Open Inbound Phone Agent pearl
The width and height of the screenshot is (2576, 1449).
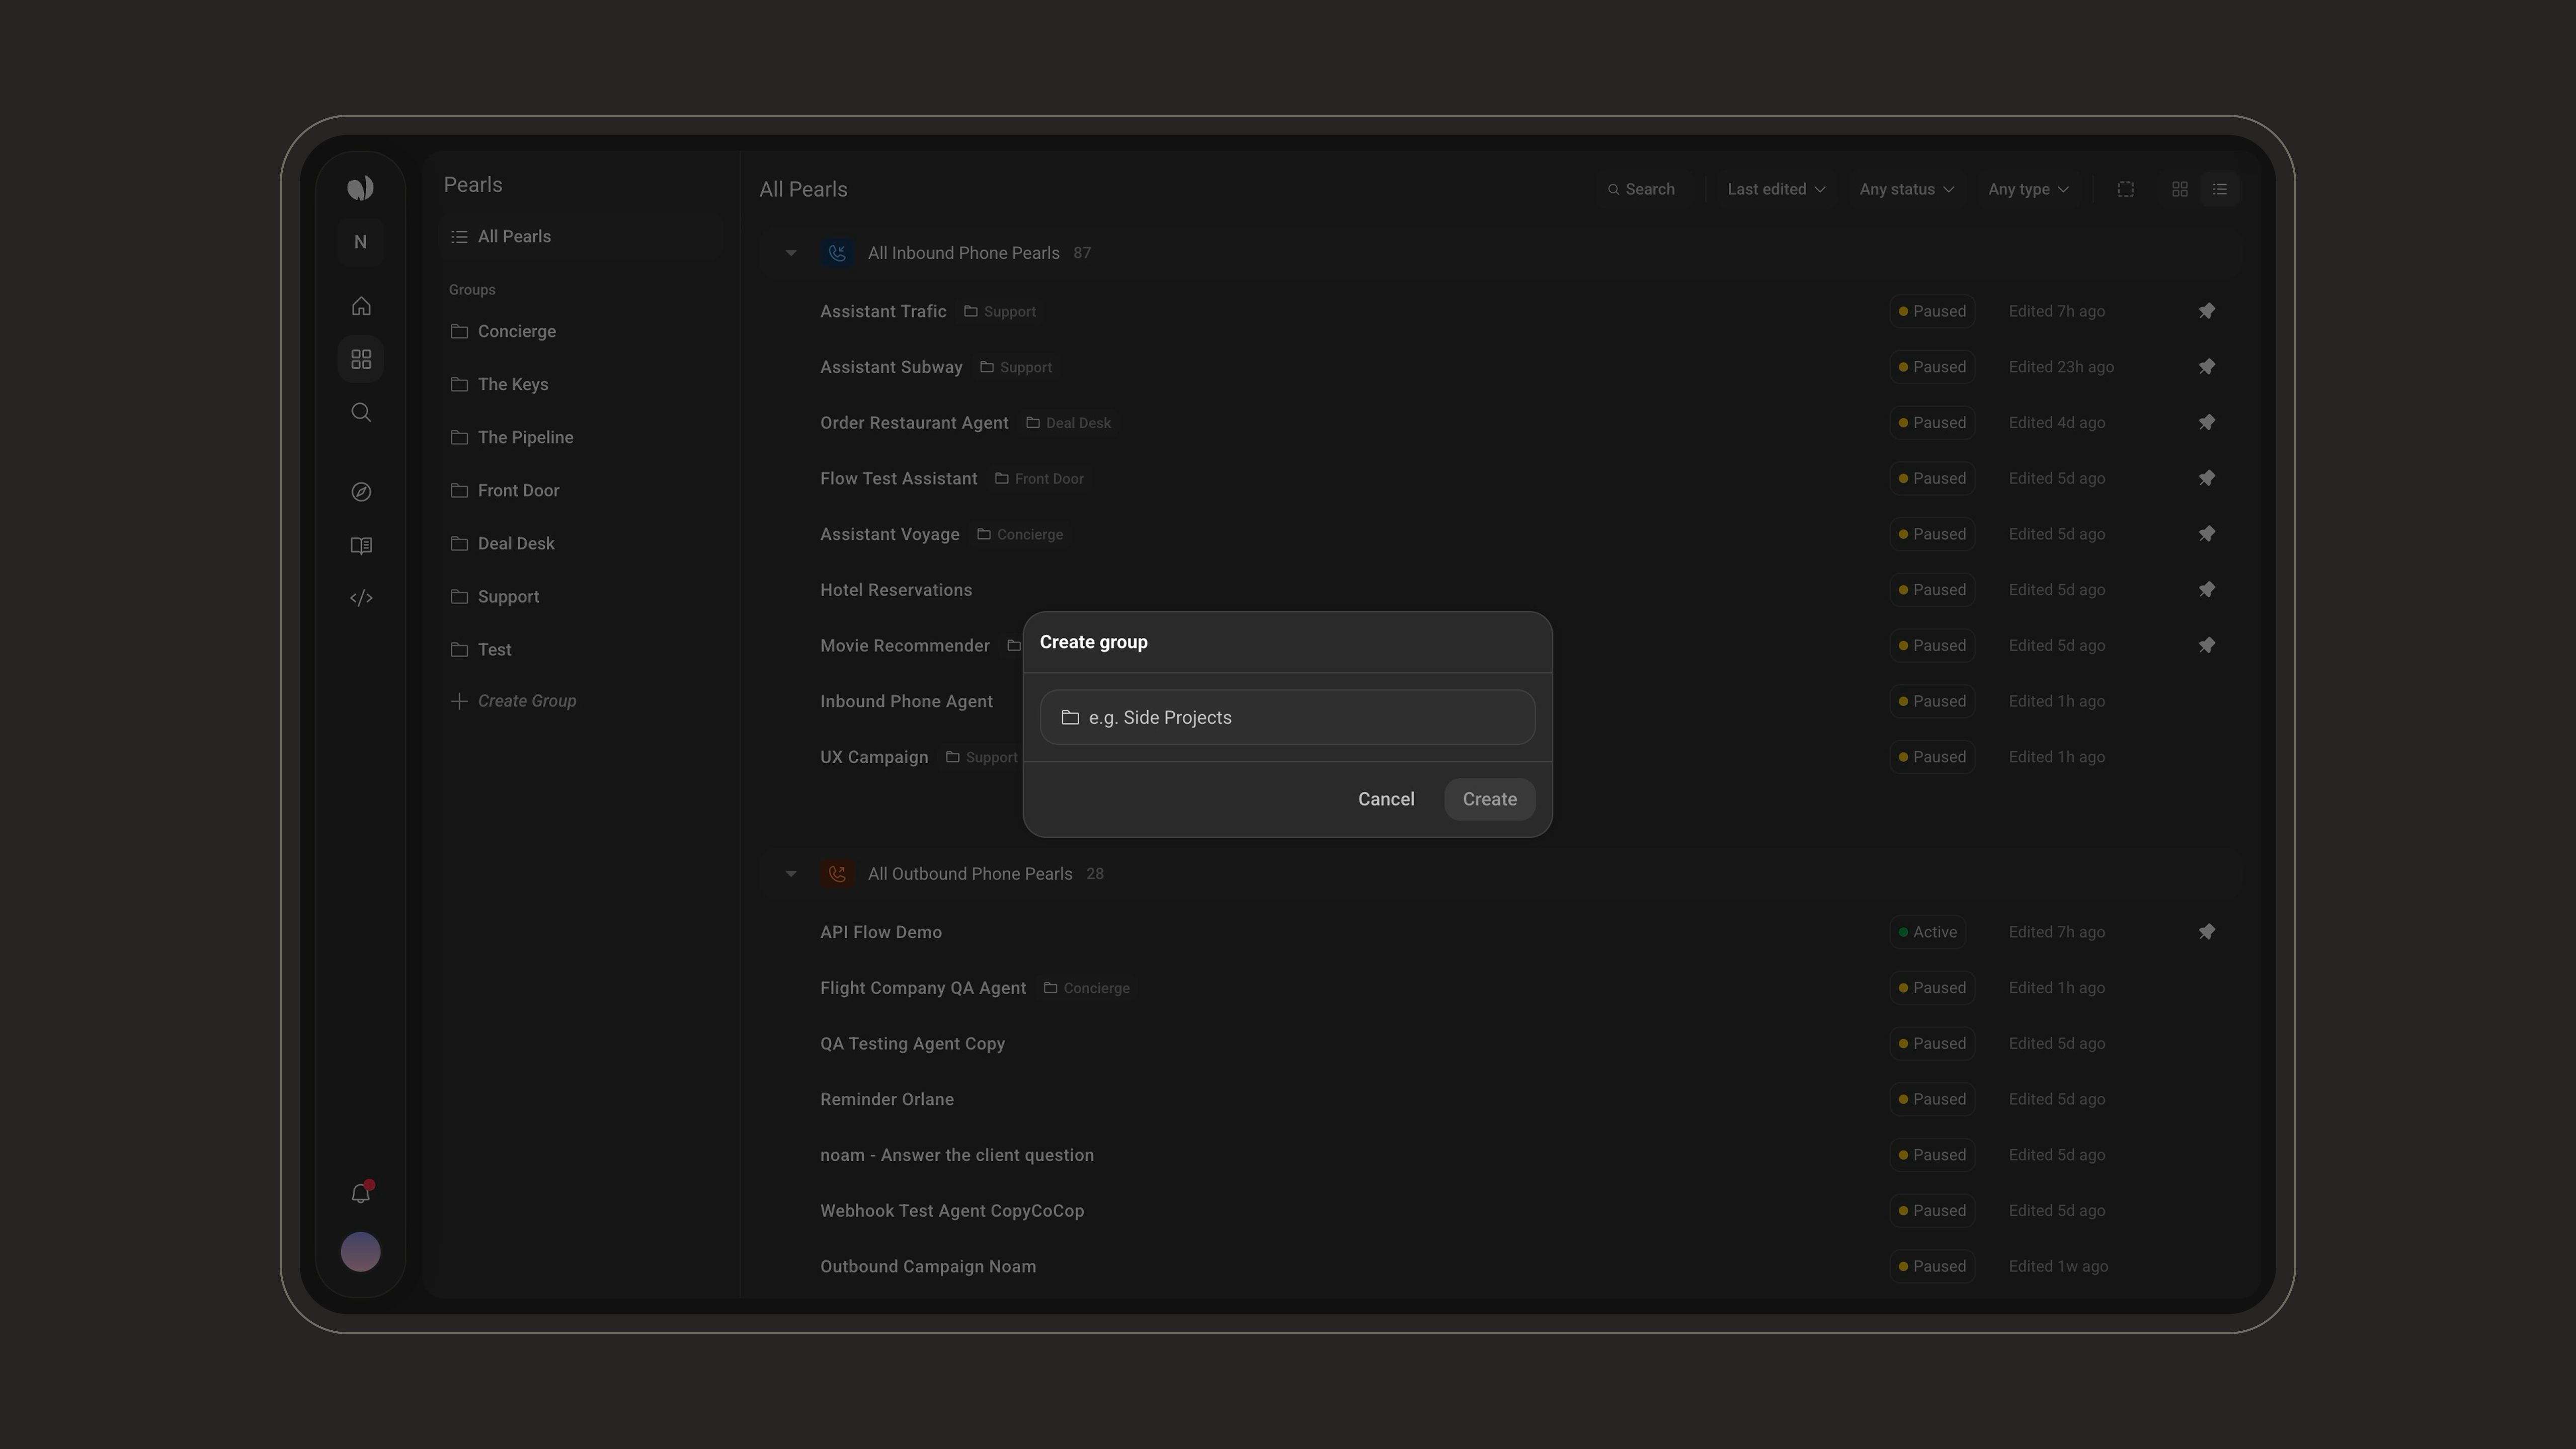906,701
